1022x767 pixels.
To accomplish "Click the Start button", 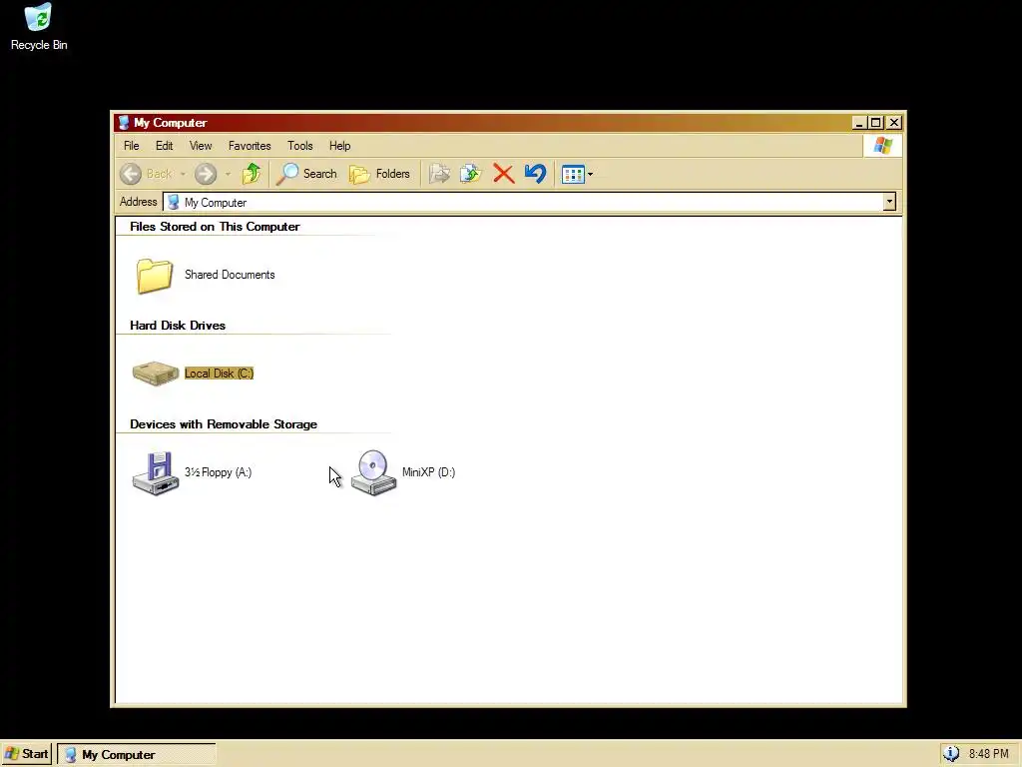I will 26,754.
